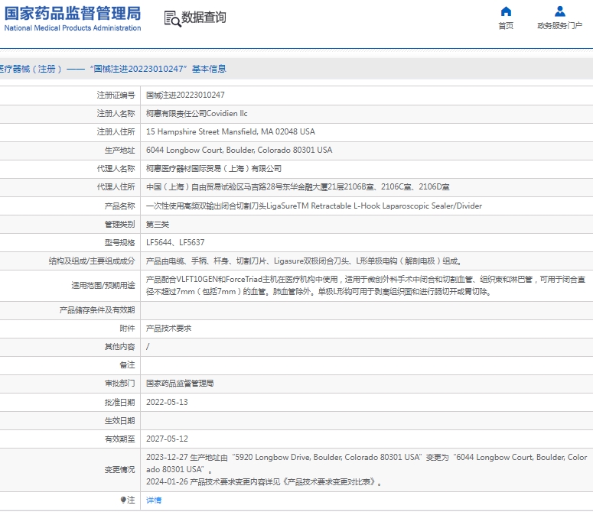This screenshot has width=593, height=515.
Task: Click the 生效日期 label
Action: [x=119, y=420]
